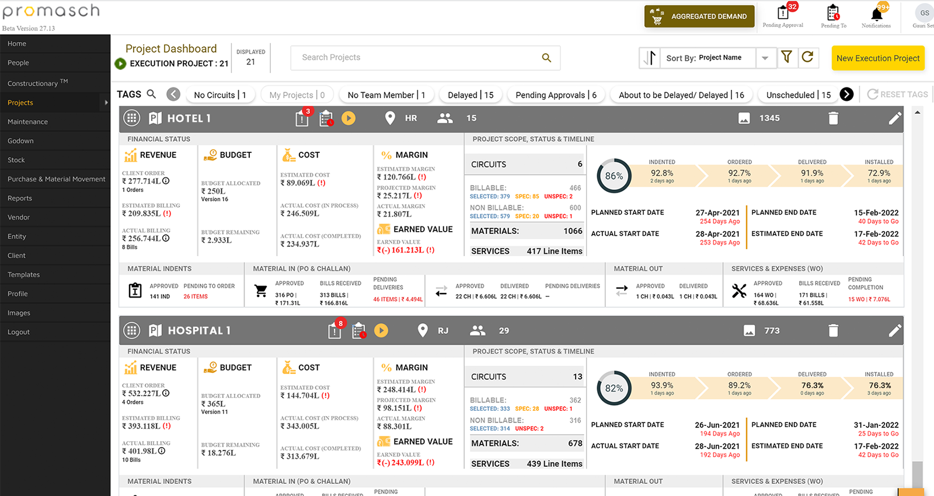This screenshot has height=496, width=934.
Task: Open HOTEL 1 pending tasks clipboard icon
Action: 326,118
